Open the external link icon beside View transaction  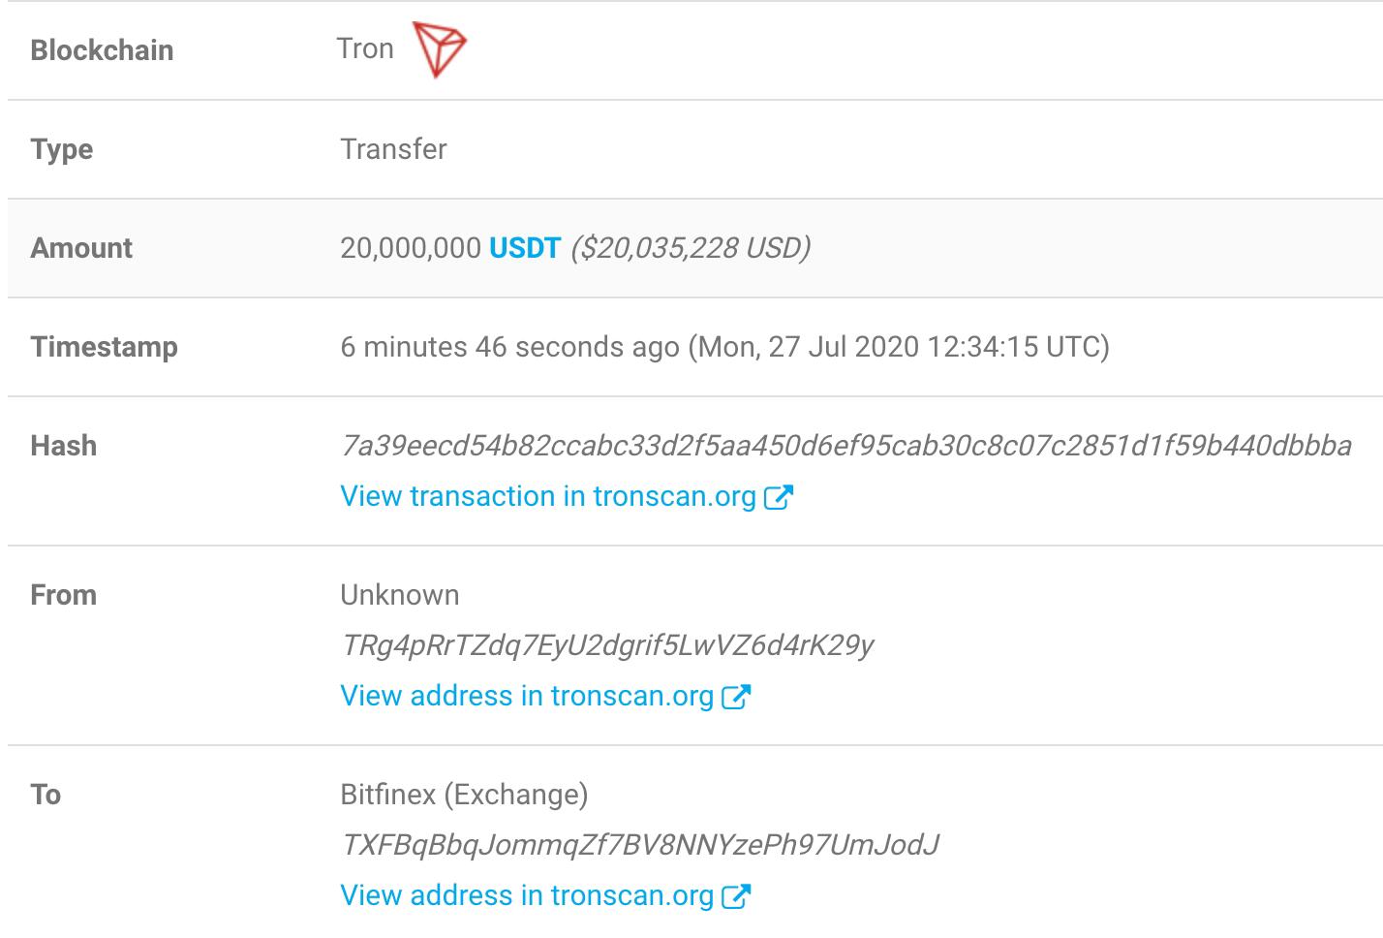click(781, 496)
